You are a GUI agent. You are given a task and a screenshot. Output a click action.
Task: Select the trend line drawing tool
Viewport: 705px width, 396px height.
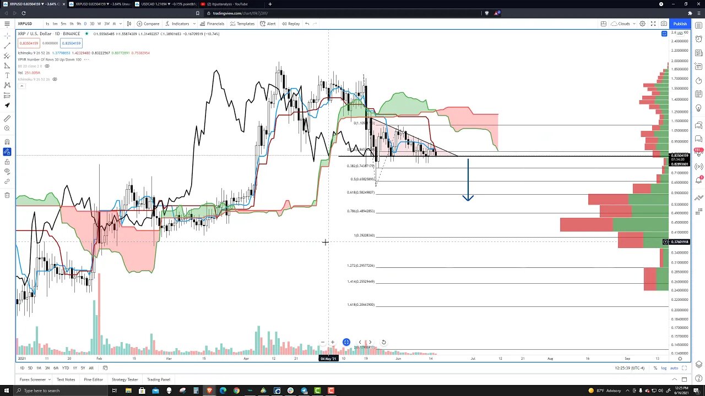[x=7, y=46]
